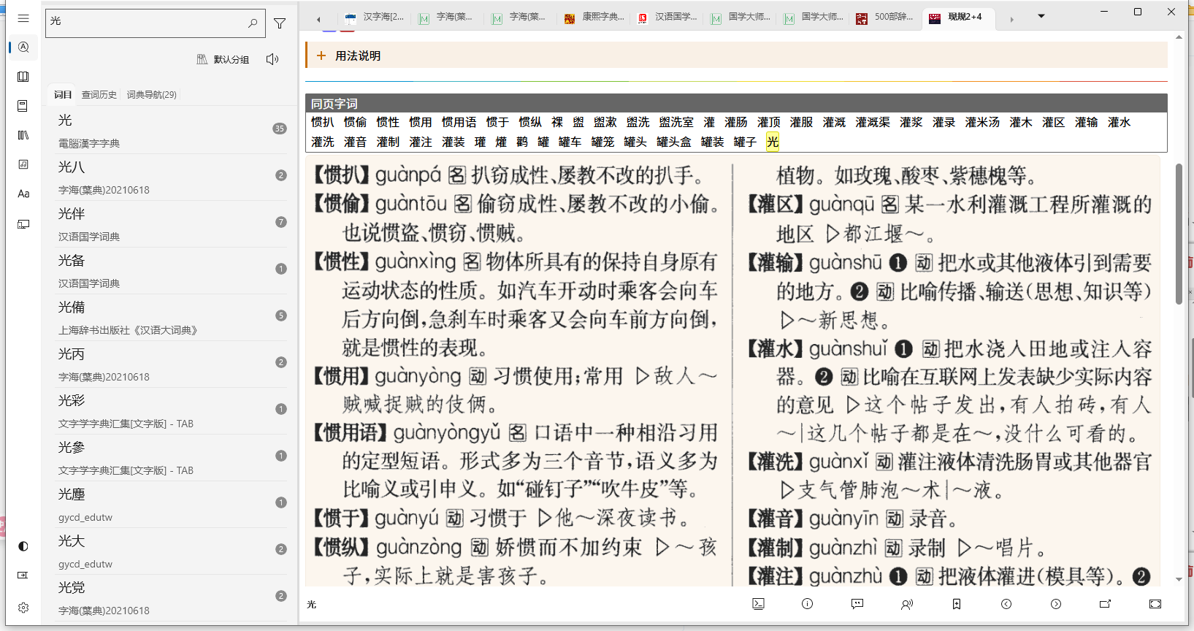
Task: Click the search input field containing 光
Action: tap(146, 22)
